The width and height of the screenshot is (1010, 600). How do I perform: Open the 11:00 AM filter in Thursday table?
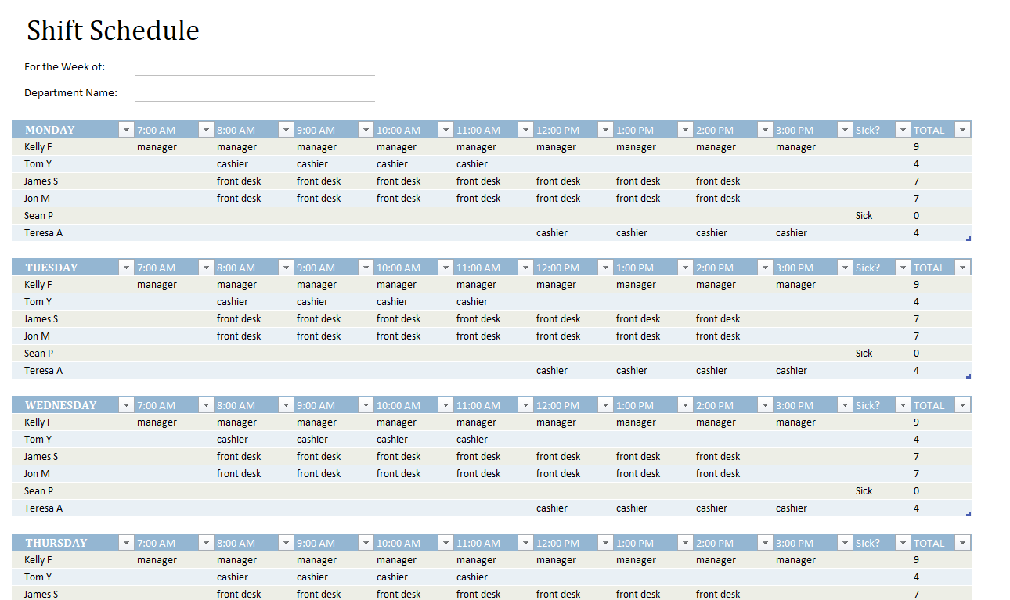click(525, 543)
